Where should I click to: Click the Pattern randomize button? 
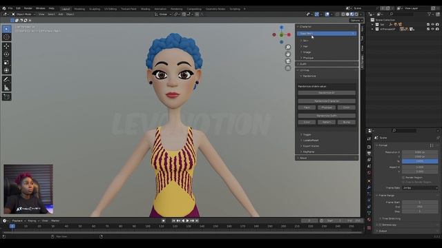pyautogui.click(x=327, y=123)
